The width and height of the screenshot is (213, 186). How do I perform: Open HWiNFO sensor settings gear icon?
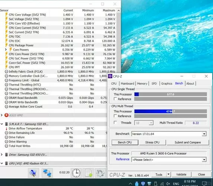pos(100,173)
